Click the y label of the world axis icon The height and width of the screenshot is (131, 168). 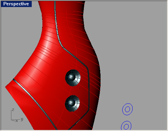click(22, 119)
